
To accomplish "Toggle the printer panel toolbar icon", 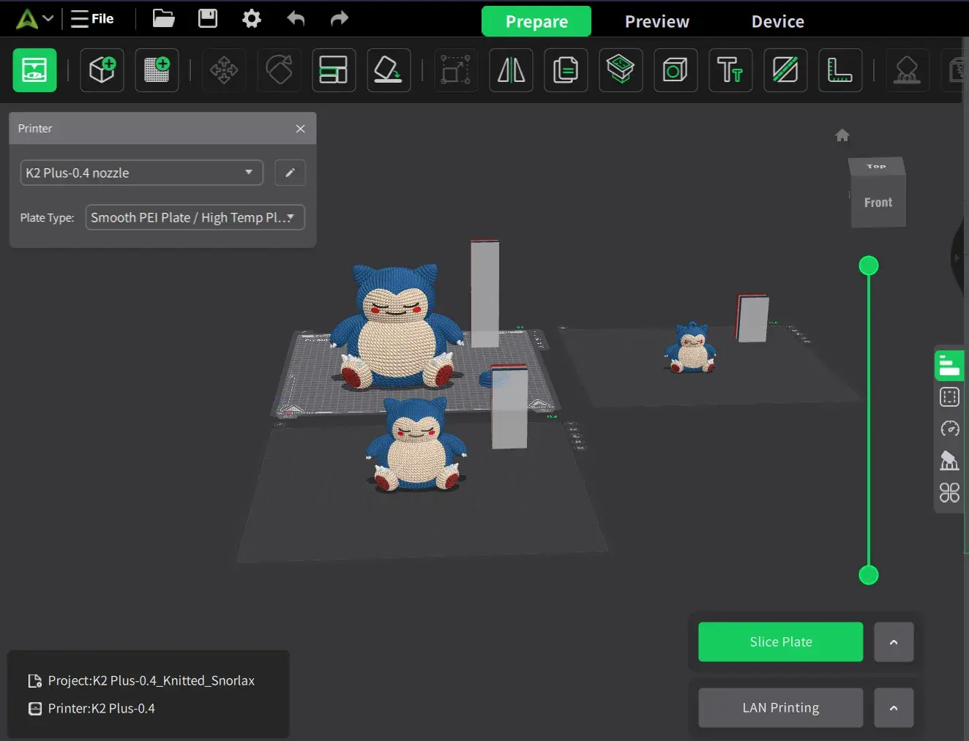I will pos(34,70).
